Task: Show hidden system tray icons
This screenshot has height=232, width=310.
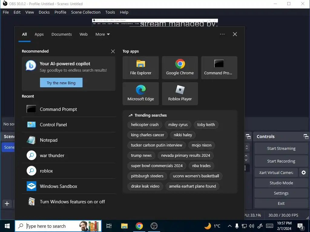Action: click(229, 226)
